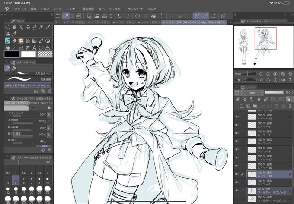Click stepper arrows next to save icon
This screenshot has height=204, width=294.
111,16
